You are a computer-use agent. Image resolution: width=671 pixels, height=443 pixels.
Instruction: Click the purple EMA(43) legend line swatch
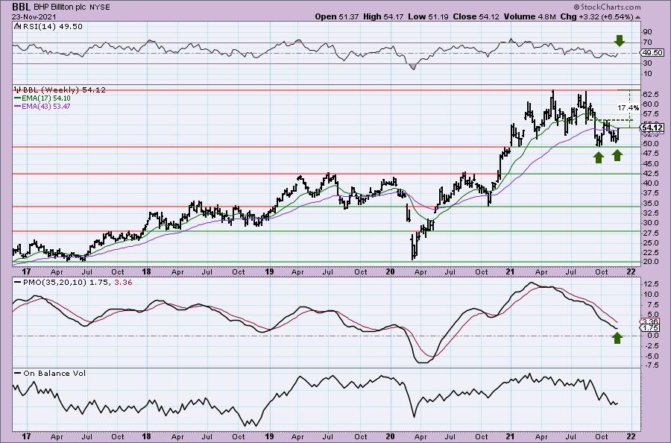18,106
